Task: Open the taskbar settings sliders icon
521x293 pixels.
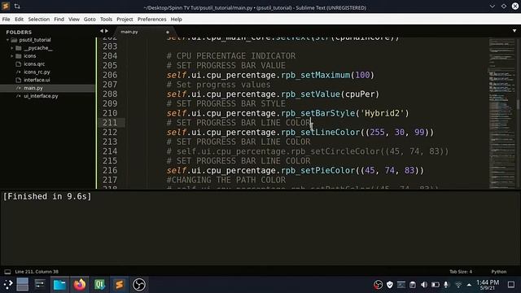Action: click(40, 284)
